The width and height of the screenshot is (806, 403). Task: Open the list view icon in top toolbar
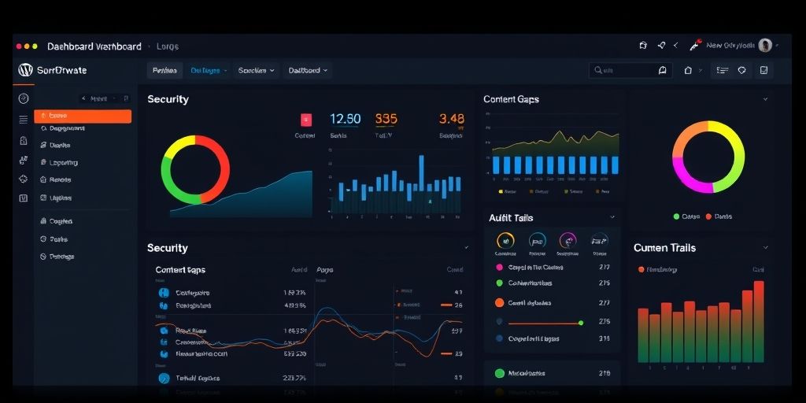click(721, 71)
